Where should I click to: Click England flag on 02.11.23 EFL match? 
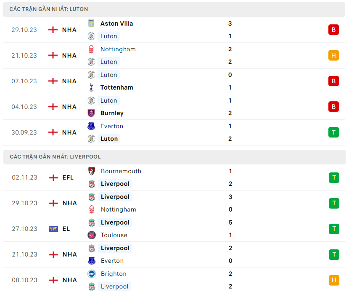(x=53, y=177)
